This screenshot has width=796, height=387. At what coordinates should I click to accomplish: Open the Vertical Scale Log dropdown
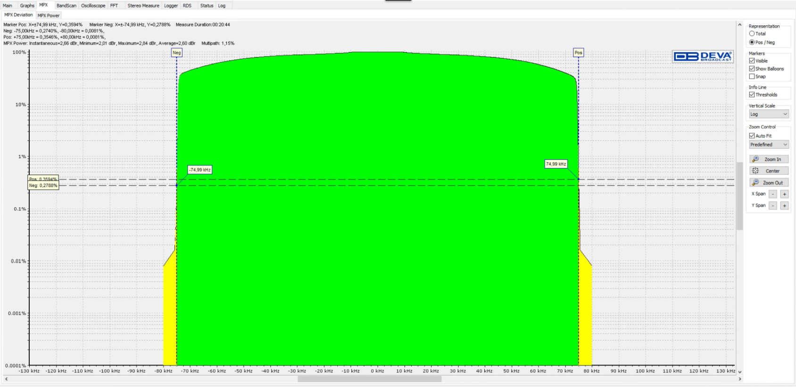click(x=769, y=114)
